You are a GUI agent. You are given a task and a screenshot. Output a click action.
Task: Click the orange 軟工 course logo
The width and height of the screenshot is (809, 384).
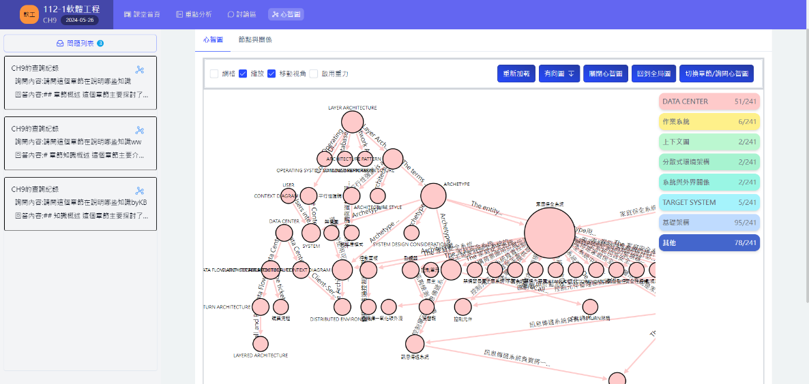[29, 14]
